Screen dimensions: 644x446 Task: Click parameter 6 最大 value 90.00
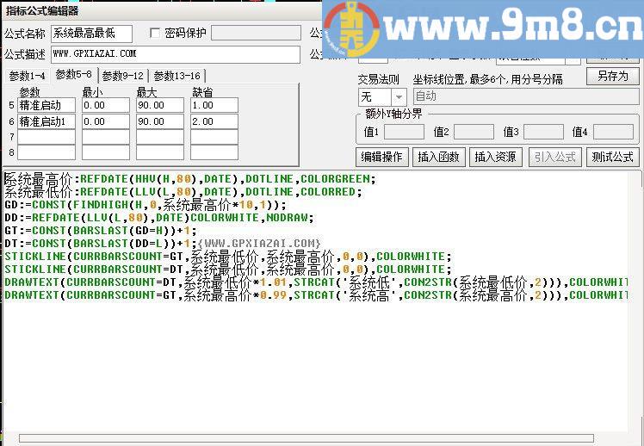coord(160,121)
